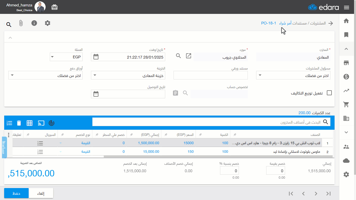Open the grid view icon in items toolbar

(30, 123)
